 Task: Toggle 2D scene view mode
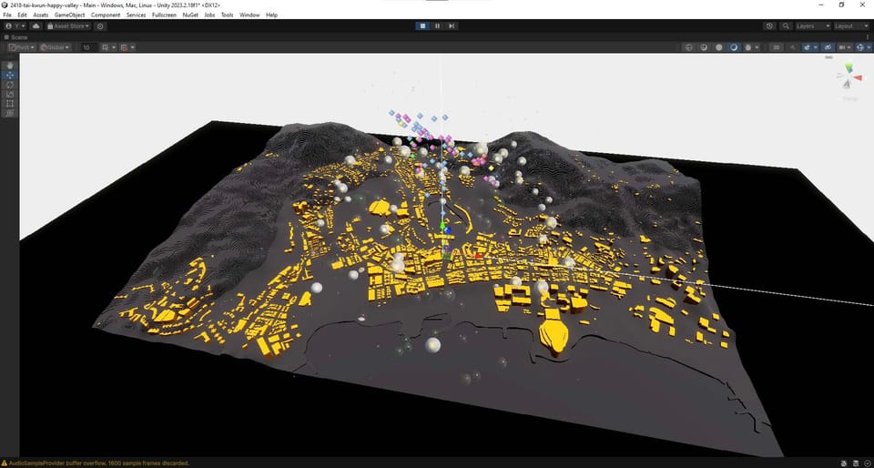point(776,47)
